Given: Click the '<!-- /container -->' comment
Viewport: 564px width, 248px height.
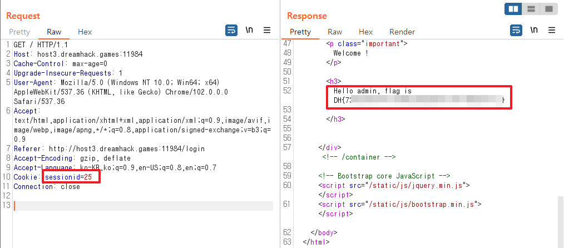Looking at the screenshot, I should (x=359, y=157).
